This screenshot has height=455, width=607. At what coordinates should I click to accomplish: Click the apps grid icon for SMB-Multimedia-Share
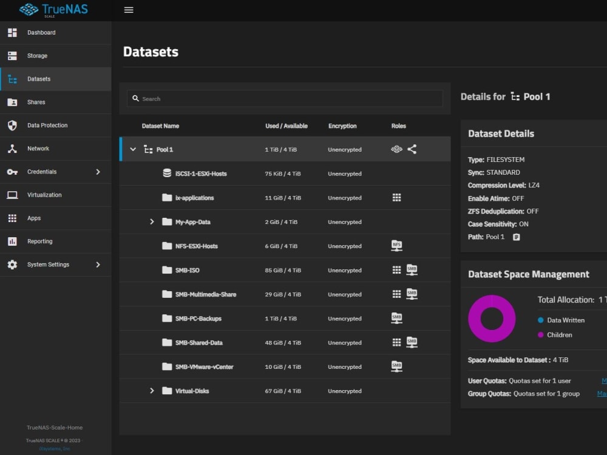[396, 294]
